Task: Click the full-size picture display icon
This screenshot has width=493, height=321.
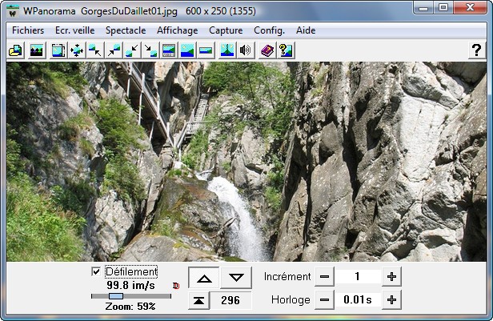Action: click(x=187, y=50)
